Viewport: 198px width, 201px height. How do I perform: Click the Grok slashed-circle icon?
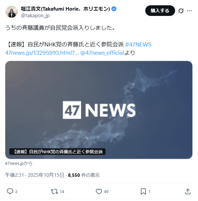point(181,11)
